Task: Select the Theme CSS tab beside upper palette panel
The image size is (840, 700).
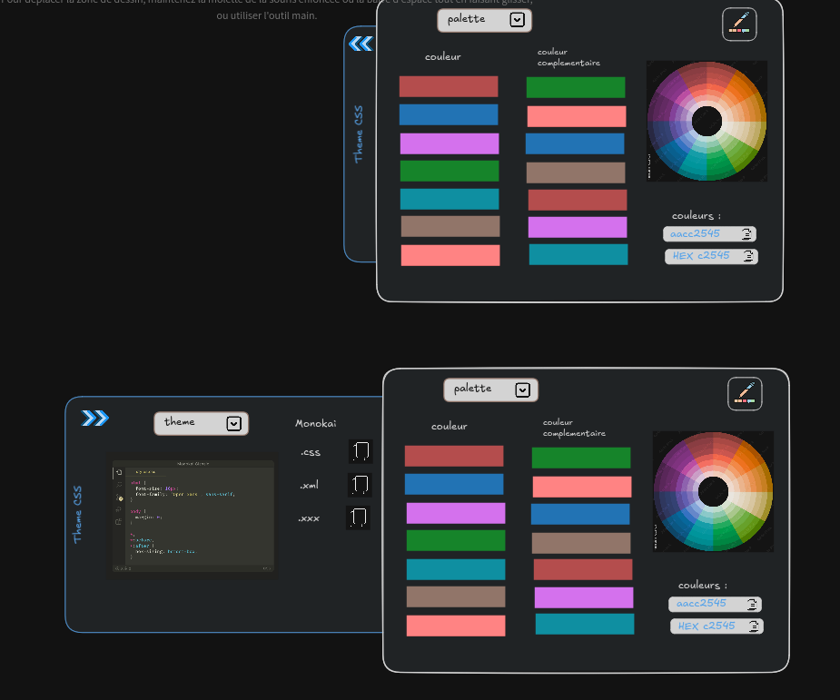Action: tap(359, 134)
